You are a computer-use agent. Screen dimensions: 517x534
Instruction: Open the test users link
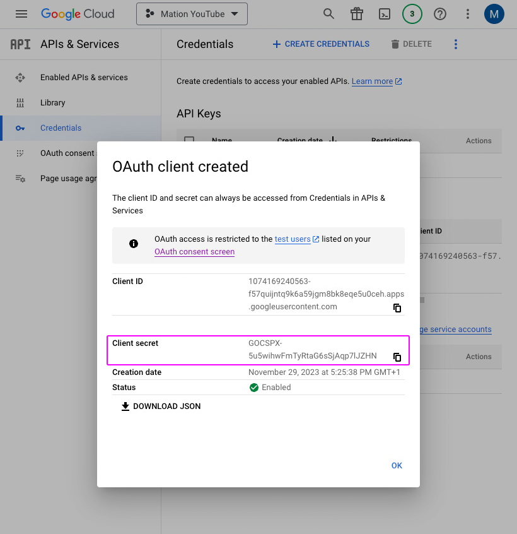coord(296,239)
